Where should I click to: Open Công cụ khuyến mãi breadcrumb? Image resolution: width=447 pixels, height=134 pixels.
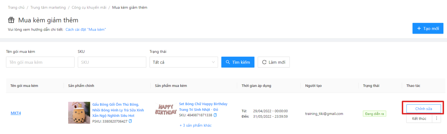click(x=89, y=8)
